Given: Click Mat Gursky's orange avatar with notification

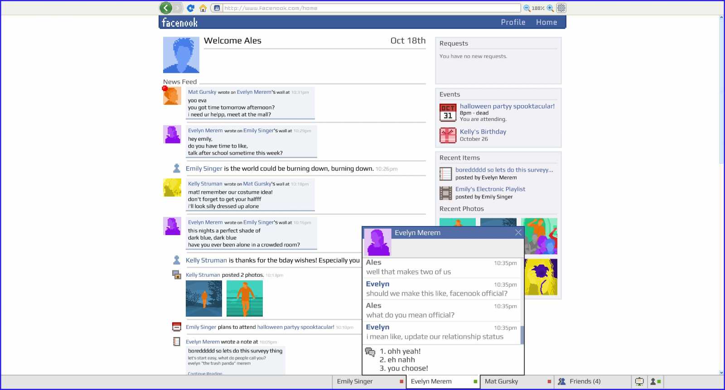Looking at the screenshot, I should click(172, 96).
